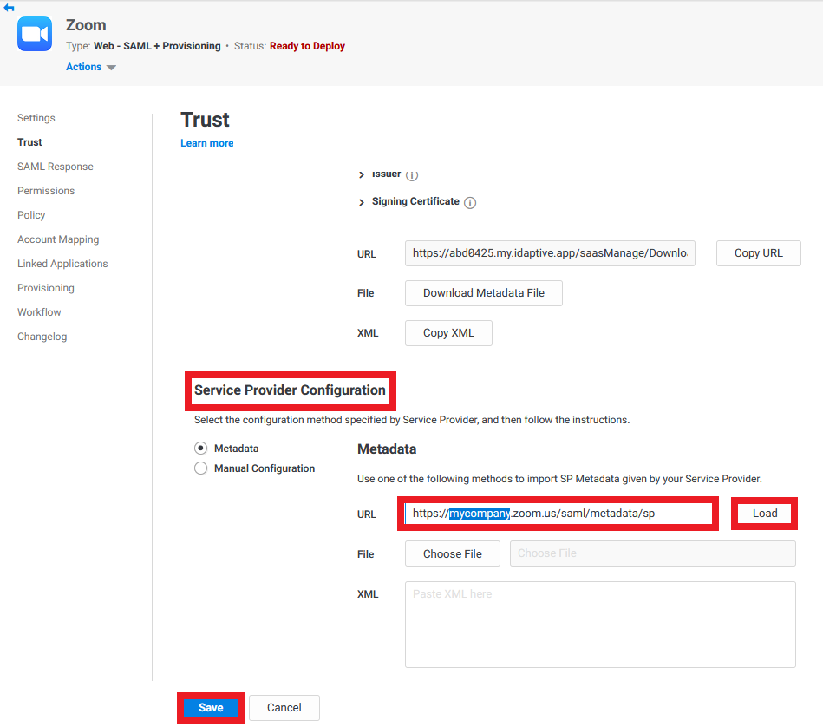Open Linked Applications section

coord(62,264)
